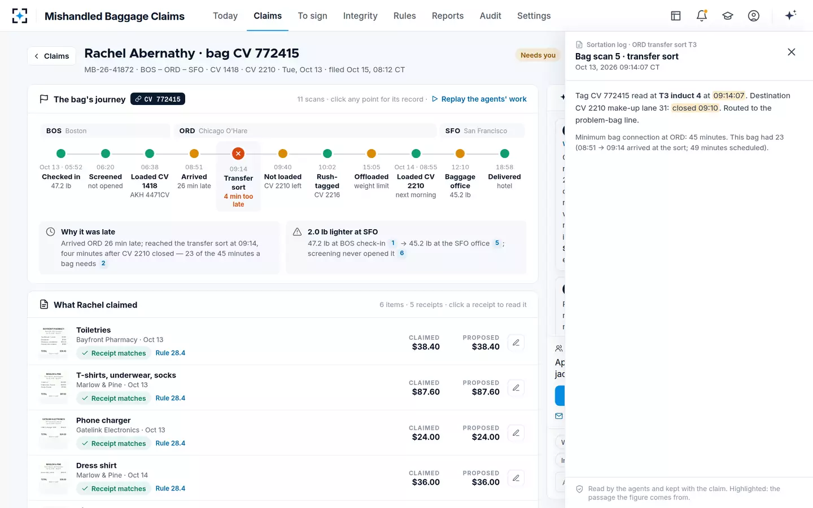Select the 09:40 Not loaded scan point
813x508 pixels.
pos(283,169)
